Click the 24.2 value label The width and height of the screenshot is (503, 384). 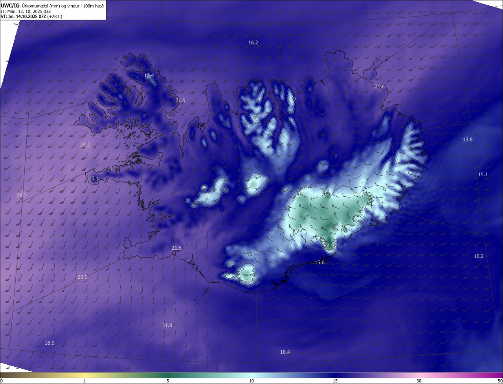pos(85,144)
